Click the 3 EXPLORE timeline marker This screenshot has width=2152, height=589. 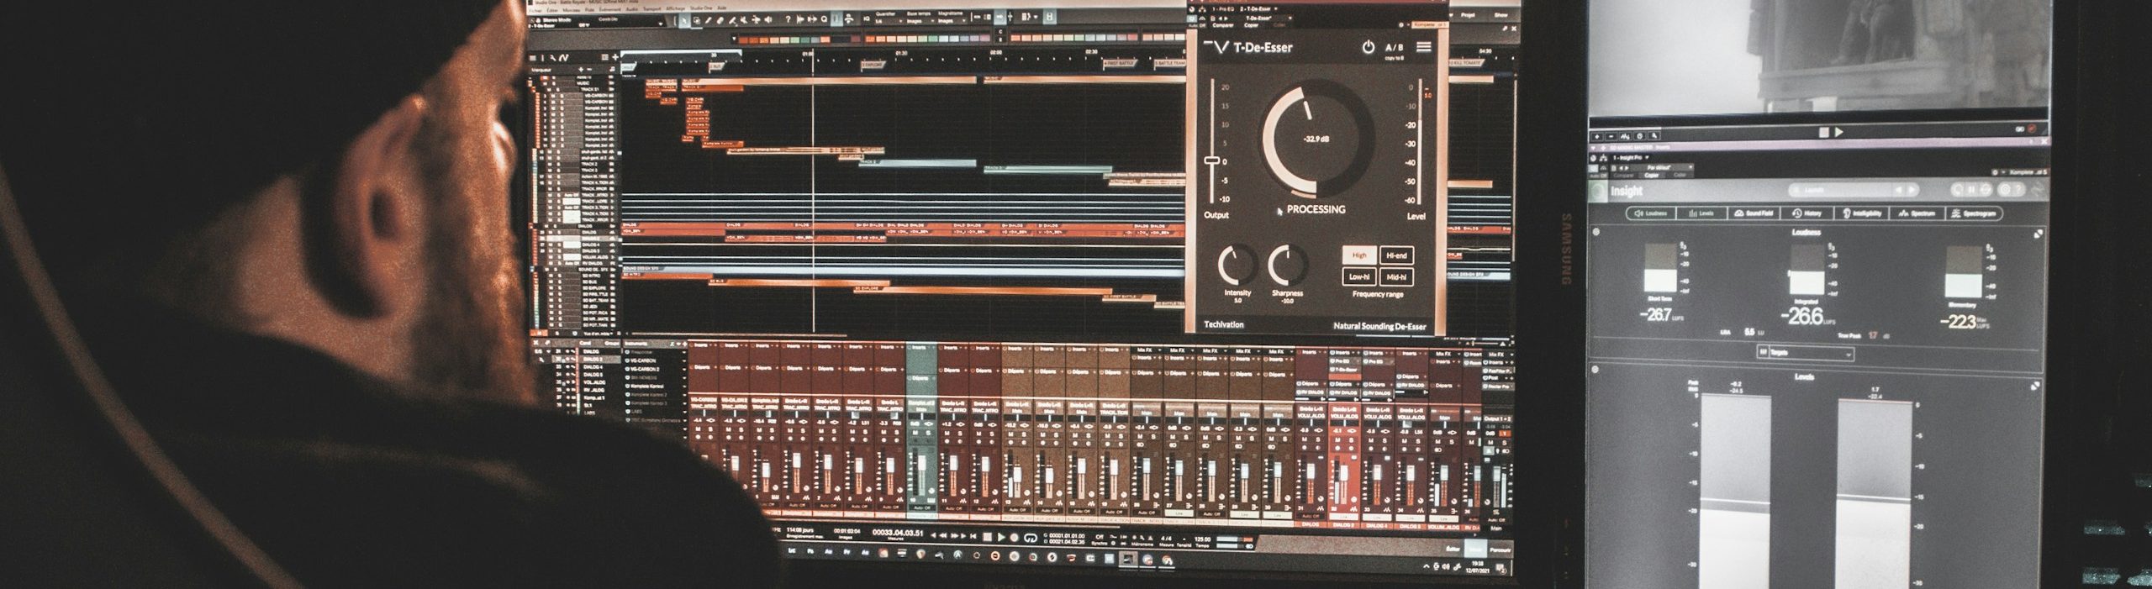pyautogui.click(x=872, y=64)
